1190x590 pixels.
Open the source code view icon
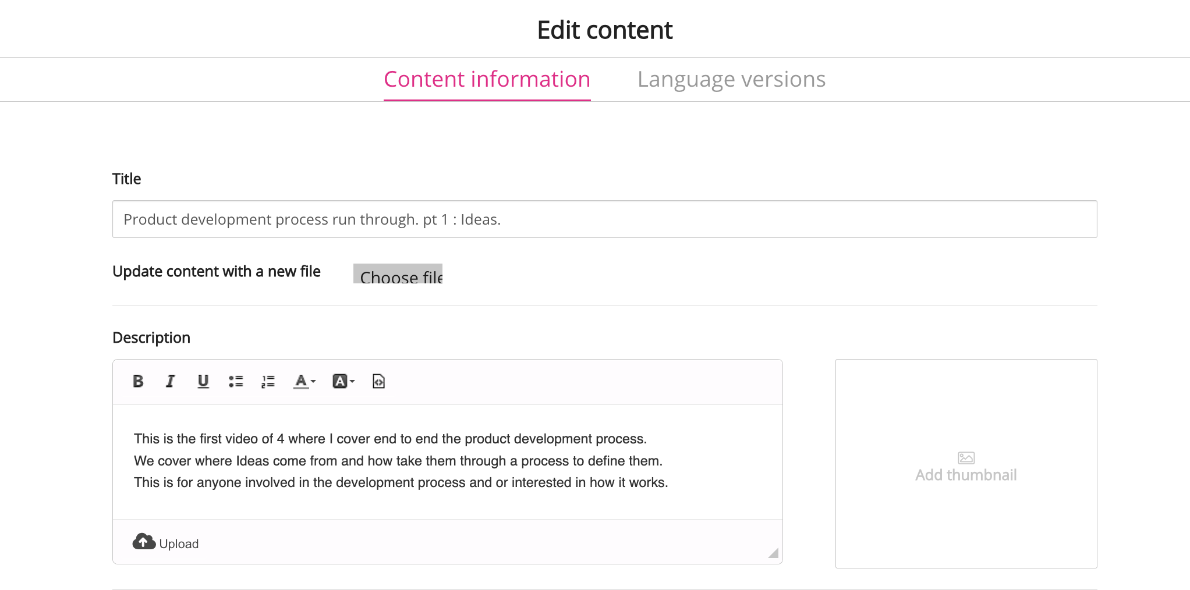tap(378, 381)
